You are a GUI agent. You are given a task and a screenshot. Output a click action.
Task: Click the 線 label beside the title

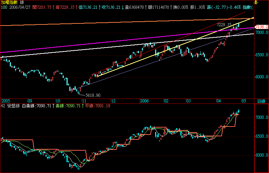[22, 2]
